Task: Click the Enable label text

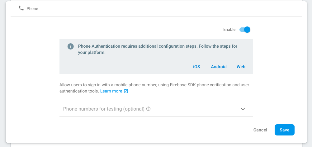Action: pos(229,30)
